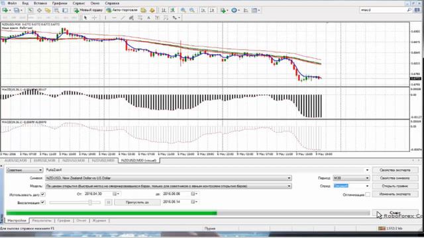This screenshot has width=424, height=238.
Task: Toggle the Data Window crosshair-circle icon
Action: (39, 10)
